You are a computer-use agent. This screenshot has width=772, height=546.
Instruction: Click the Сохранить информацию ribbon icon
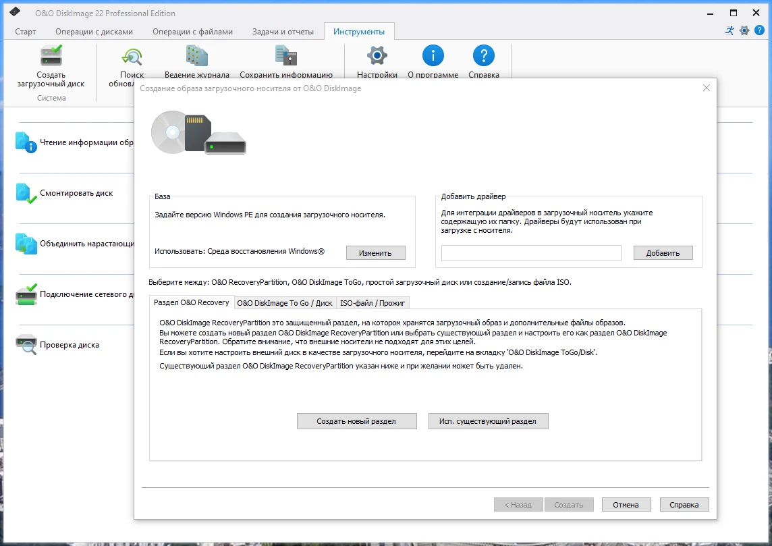coord(286,57)
